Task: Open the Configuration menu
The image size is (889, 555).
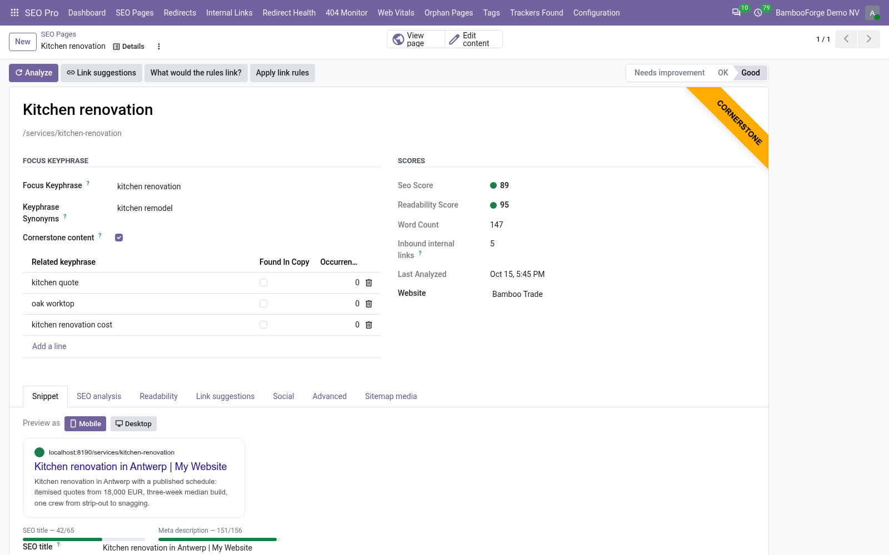Action: click(x=596, y=12)
